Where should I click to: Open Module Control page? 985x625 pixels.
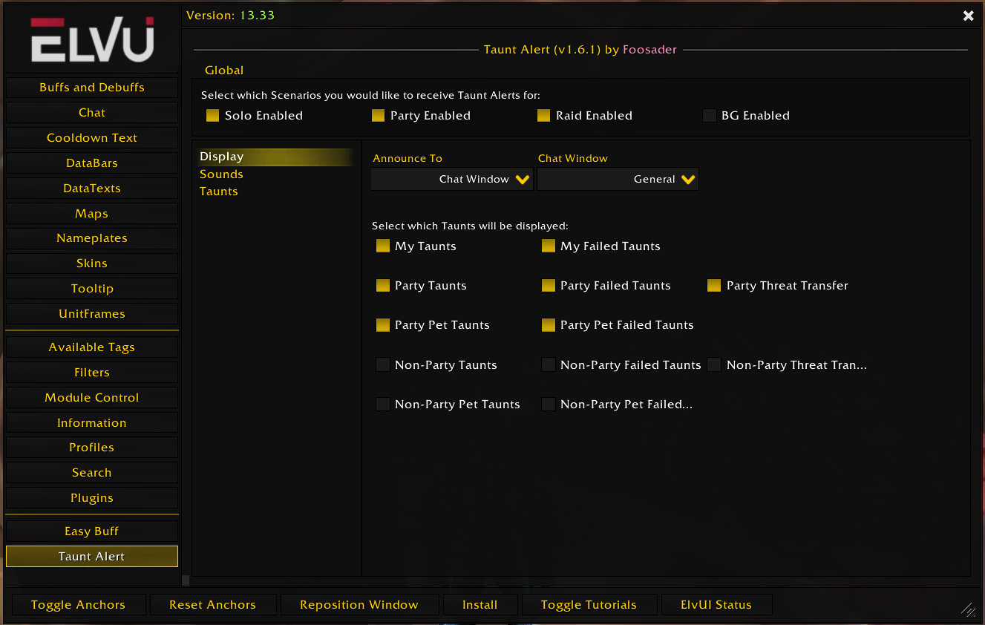tap(92, 398)
